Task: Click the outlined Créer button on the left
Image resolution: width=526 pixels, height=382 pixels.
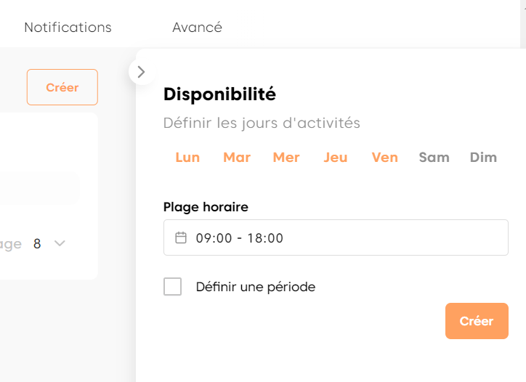Action: click(x=62, y=87)
